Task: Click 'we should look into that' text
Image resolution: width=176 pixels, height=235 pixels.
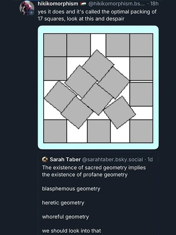Action: (71, 231)
